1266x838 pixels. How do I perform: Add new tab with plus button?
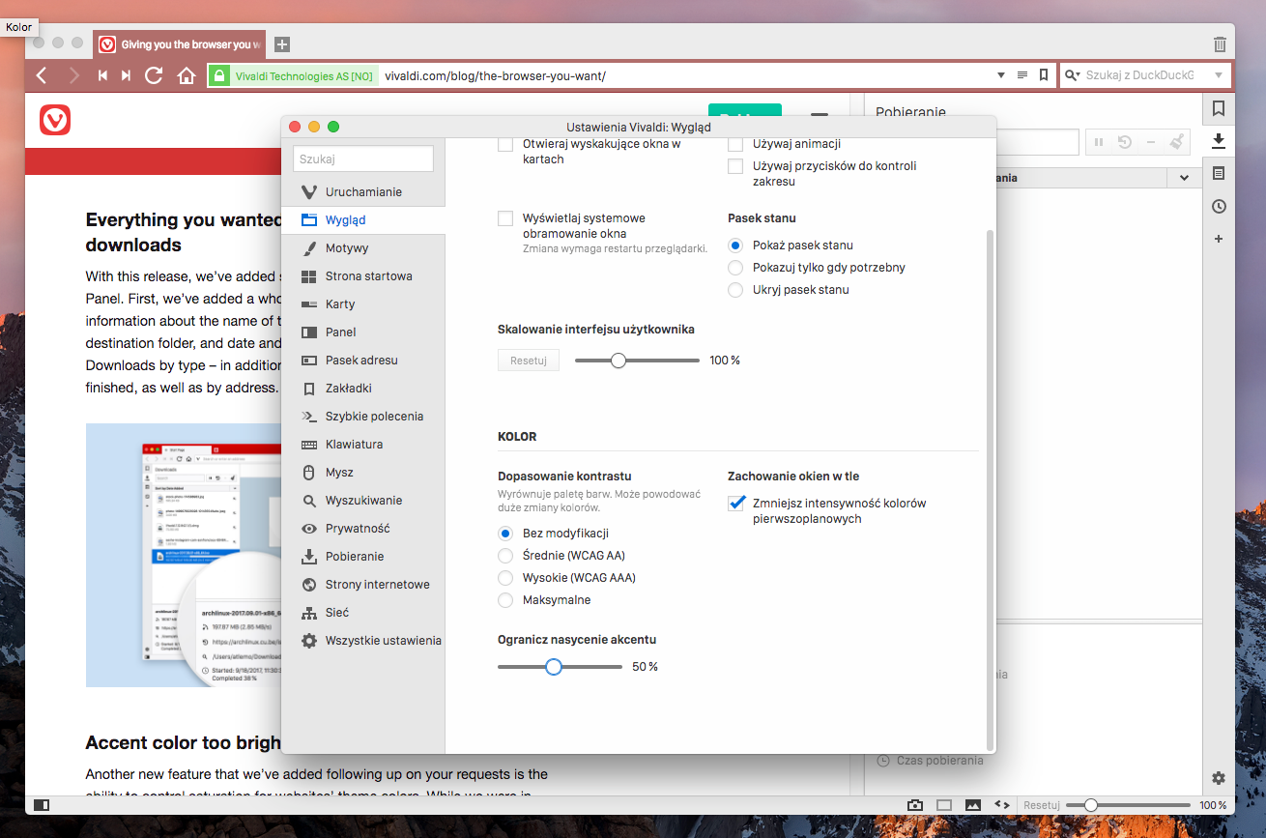coord(282,44)
